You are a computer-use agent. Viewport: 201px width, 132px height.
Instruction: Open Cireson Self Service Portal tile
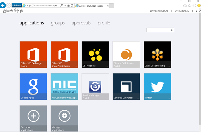pos(126,55)
